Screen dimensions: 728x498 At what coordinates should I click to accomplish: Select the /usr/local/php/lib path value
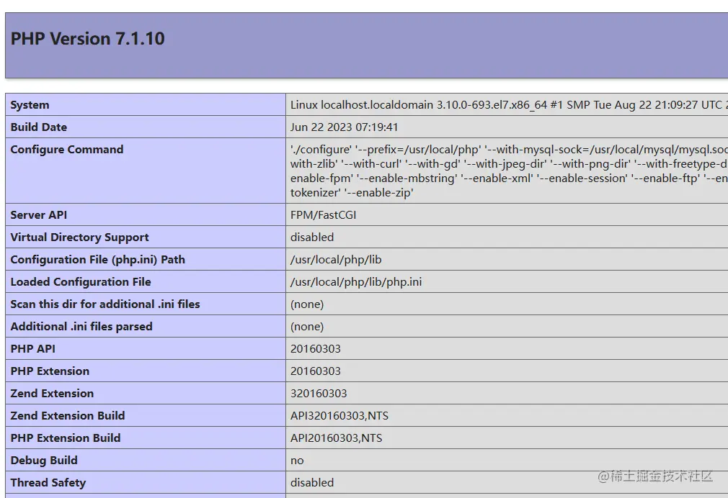click(336, 260)
